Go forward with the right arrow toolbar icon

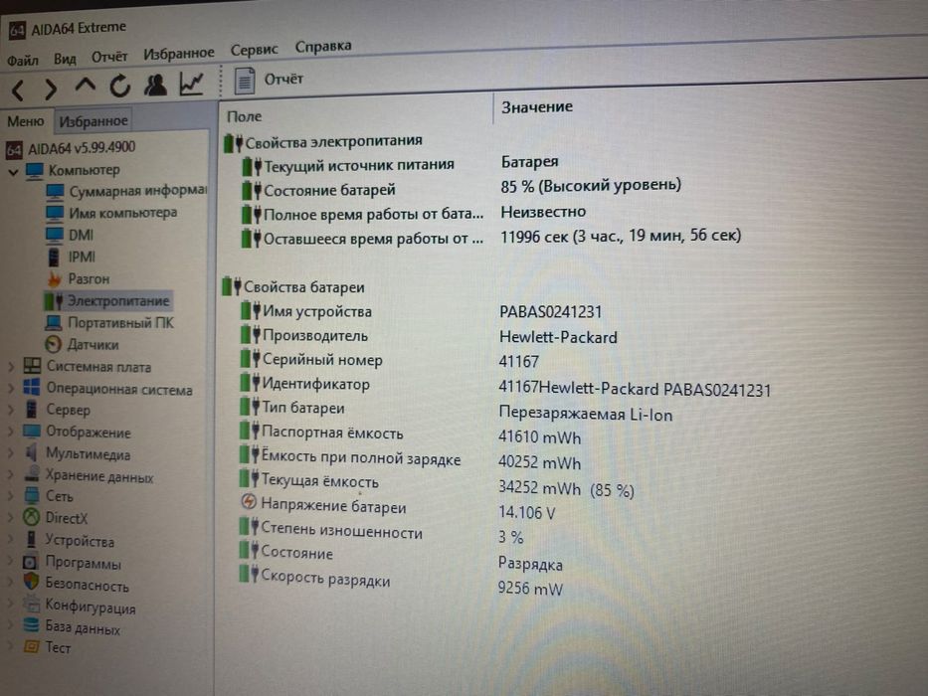(51, 88)
